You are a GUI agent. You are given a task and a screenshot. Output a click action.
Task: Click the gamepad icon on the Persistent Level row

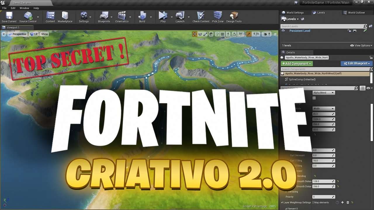point(355,31)
